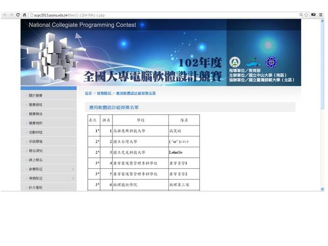Image resolution: width=328 pixels, height=246 pixels.
Task: Click the National Collegiate Programming Contest title
Action: pos(82,25)
